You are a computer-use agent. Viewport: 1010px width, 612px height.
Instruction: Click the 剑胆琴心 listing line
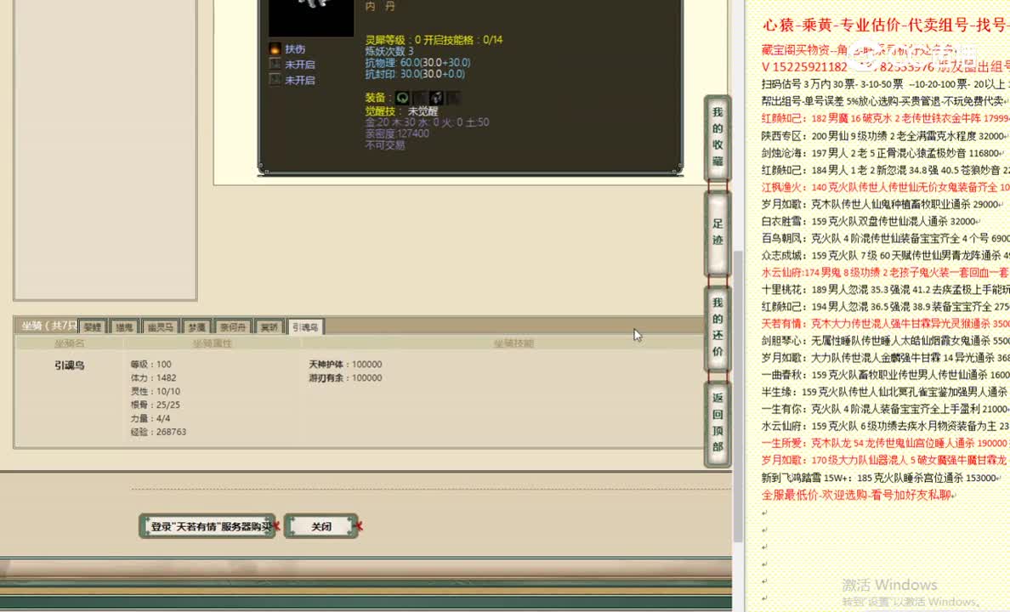pyautogui.click(x=885, y=340)
